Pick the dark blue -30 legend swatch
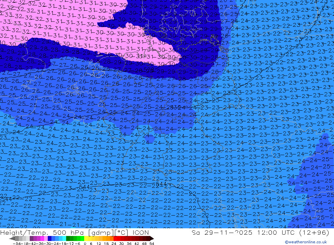This screenshot has width=334, height=245. [x=49, y=238]
